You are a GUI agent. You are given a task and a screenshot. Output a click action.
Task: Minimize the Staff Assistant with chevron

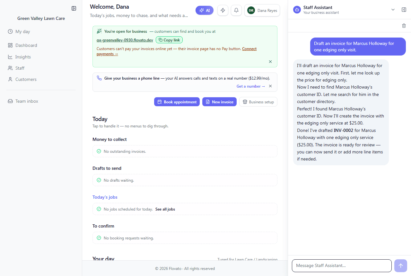click(393, 10)
